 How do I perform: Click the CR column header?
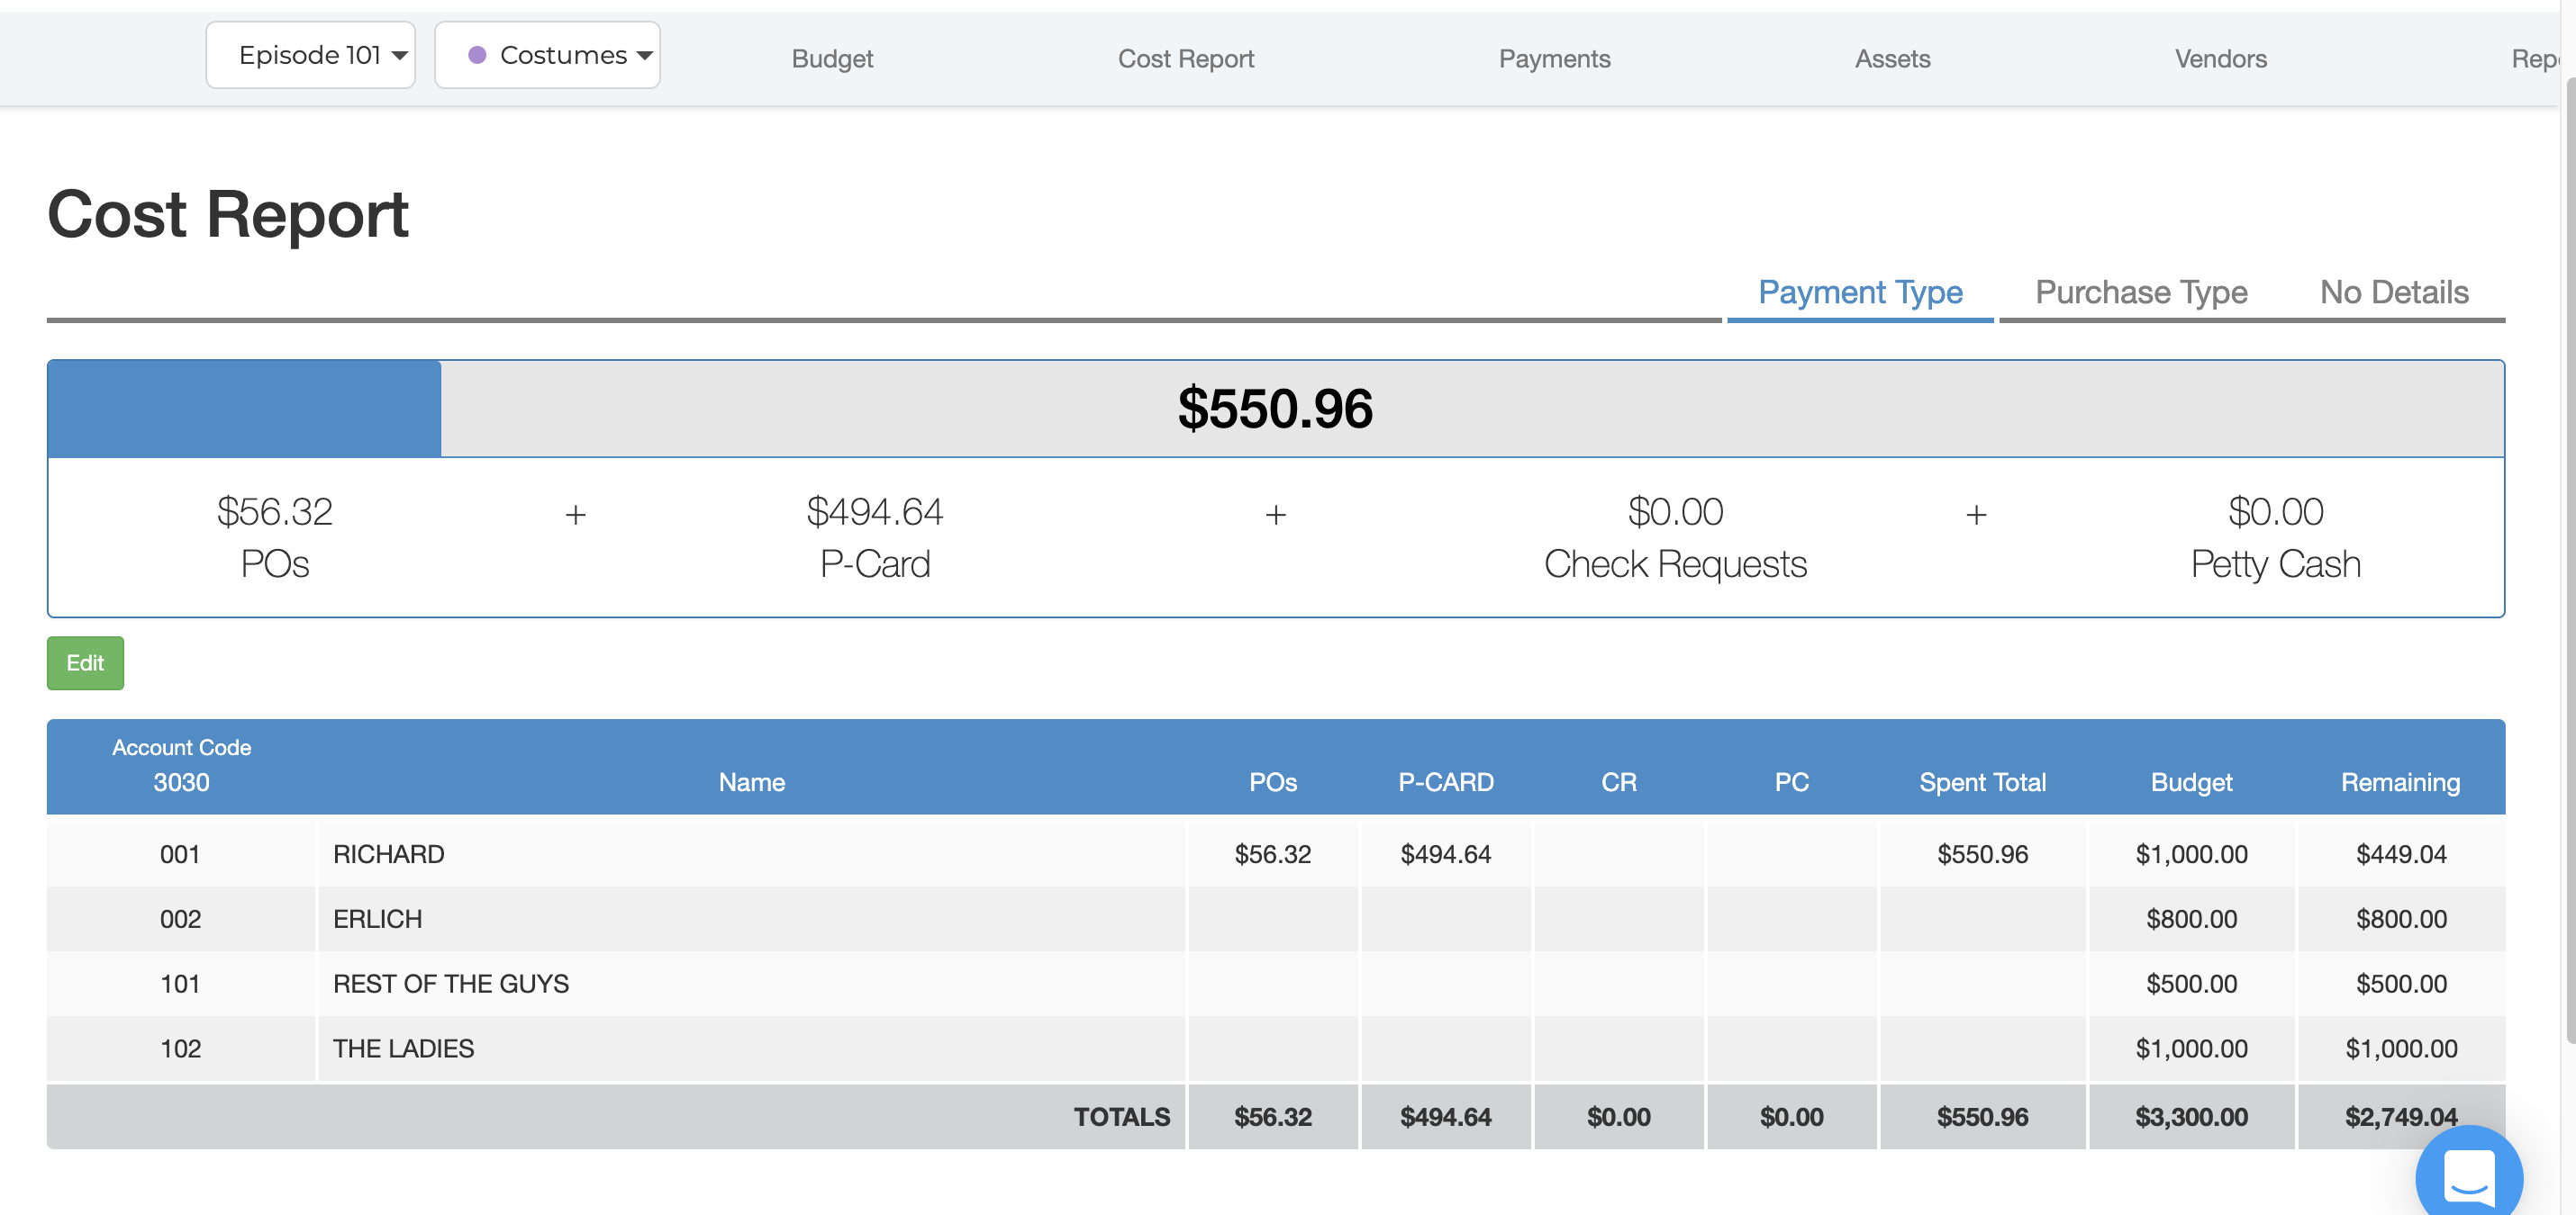(x=1619, y=782)
